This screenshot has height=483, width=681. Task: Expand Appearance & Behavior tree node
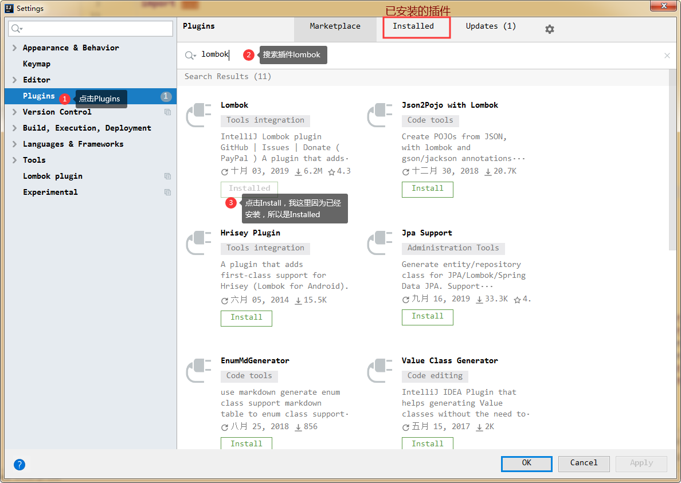15,48
